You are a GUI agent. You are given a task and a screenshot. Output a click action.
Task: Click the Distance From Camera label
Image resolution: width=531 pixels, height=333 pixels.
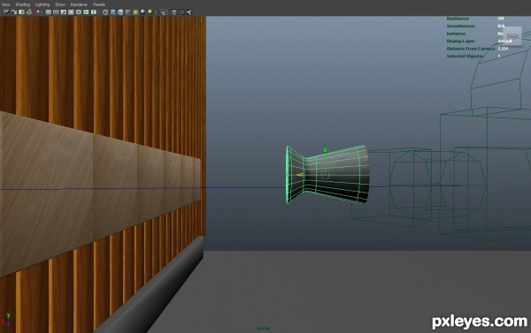[x=471, y=49]
